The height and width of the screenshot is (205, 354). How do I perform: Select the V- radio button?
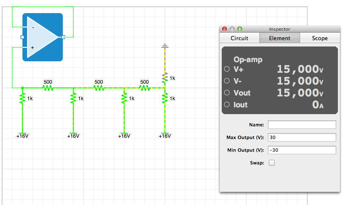(227, 81)
